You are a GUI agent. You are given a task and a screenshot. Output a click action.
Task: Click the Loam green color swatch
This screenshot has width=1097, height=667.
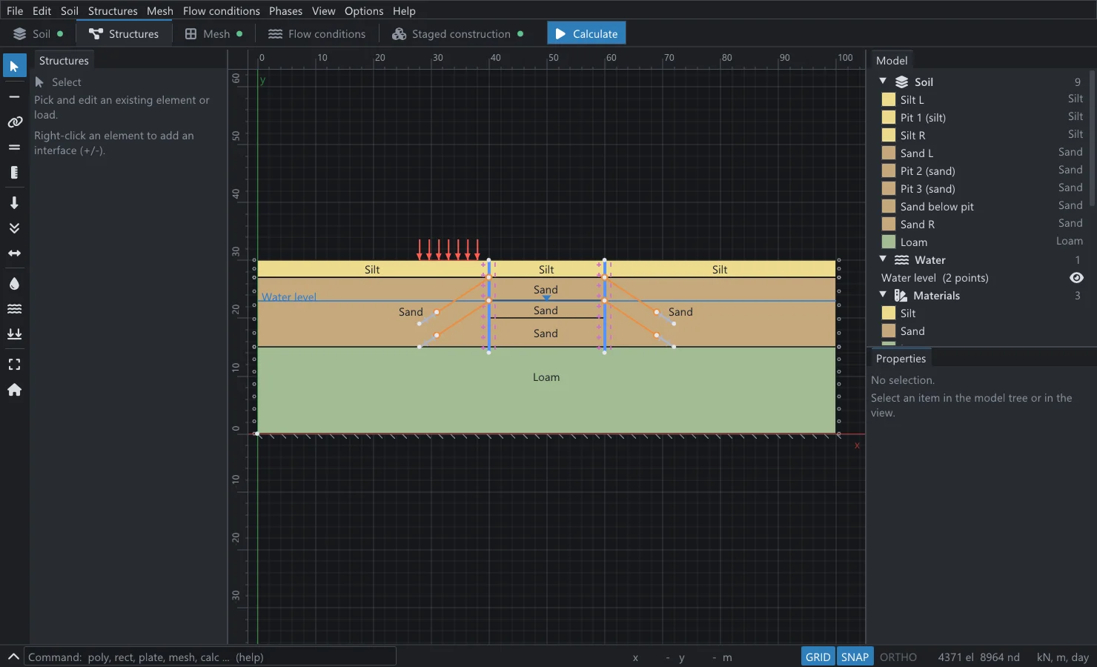click(888, 242)
